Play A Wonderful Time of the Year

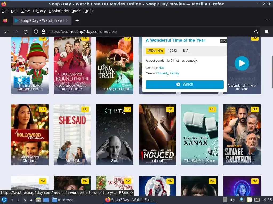pyautogui.click(x=242, y=63)
